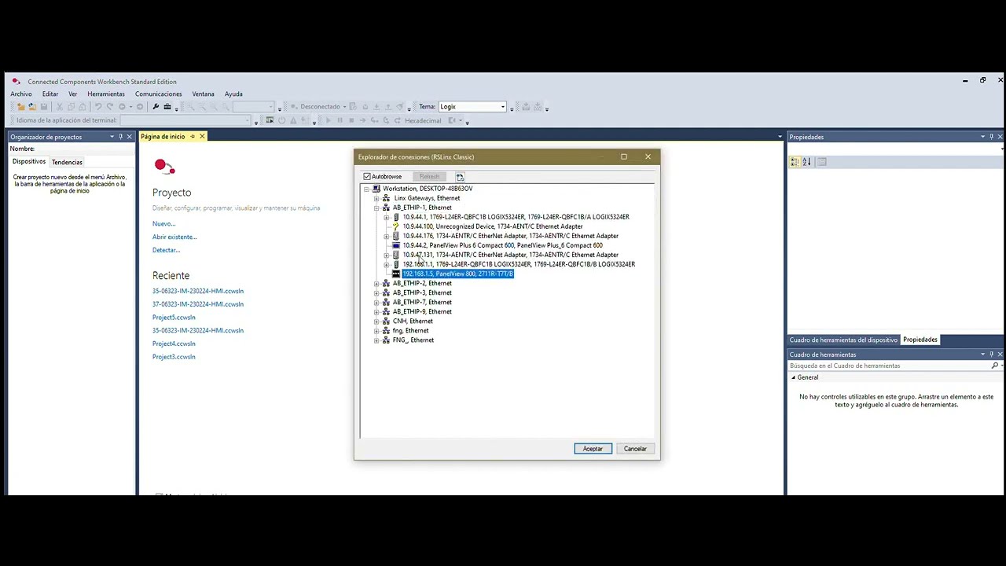The image size is (1006, 566).
Task: Click the 10.9.47.131 adapter module icon
Action: (396, 255)
